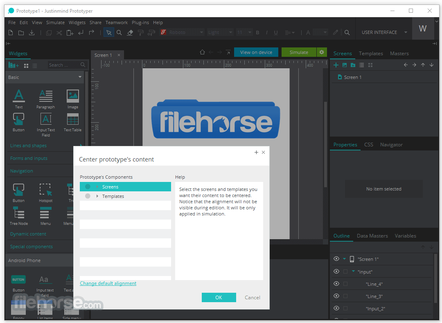442x323 pixels.
Task: Select the Image widget
Action: [x=73, y=99]
